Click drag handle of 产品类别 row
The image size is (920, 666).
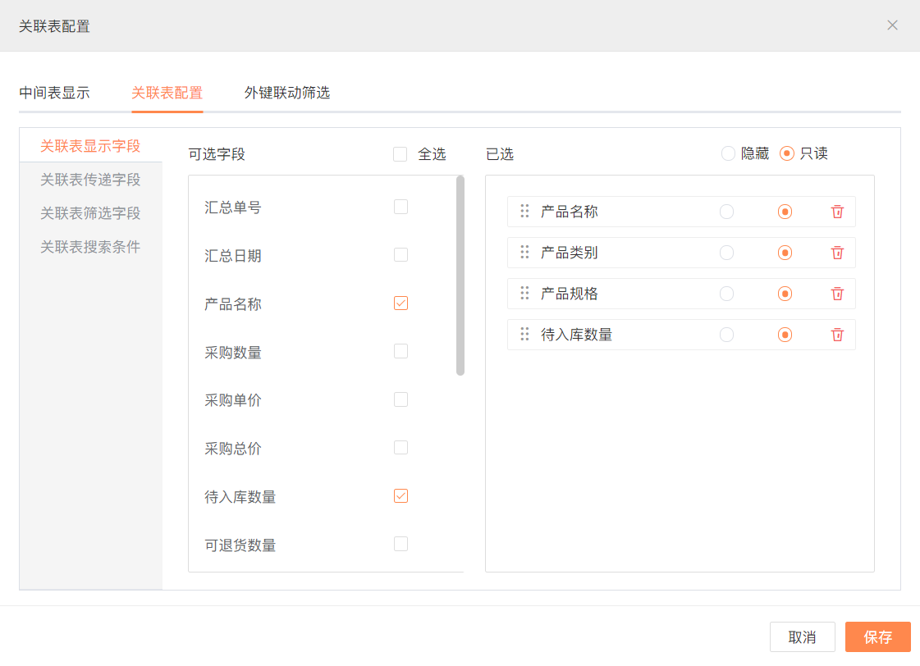click(524, 253)
